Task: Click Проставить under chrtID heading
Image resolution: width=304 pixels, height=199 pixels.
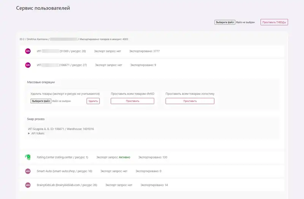Action: (x=132, y=101)
